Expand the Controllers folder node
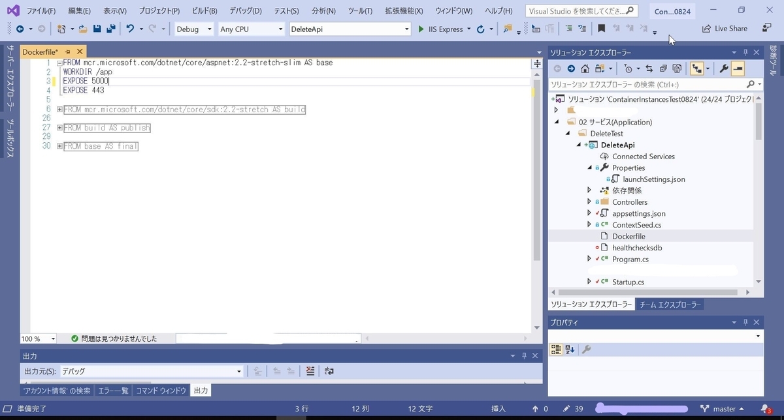The width and height of the screenshot is (784, 420). [589, 202]
